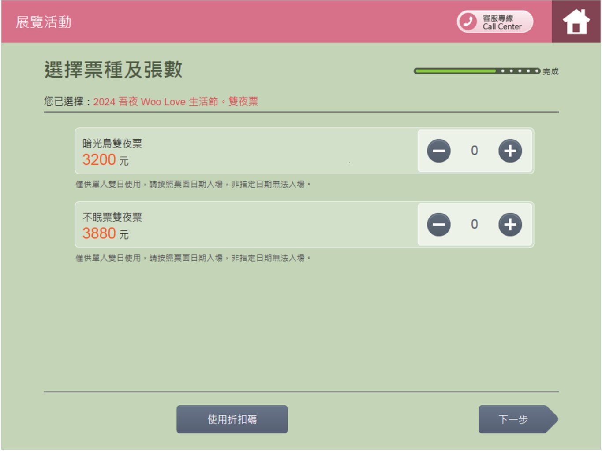Image resolution: width=602 pixels, height=451 pixels.
Task: Select the 暗光鳥雙夜票 quantity value field
Action: (x=474, y=151)
